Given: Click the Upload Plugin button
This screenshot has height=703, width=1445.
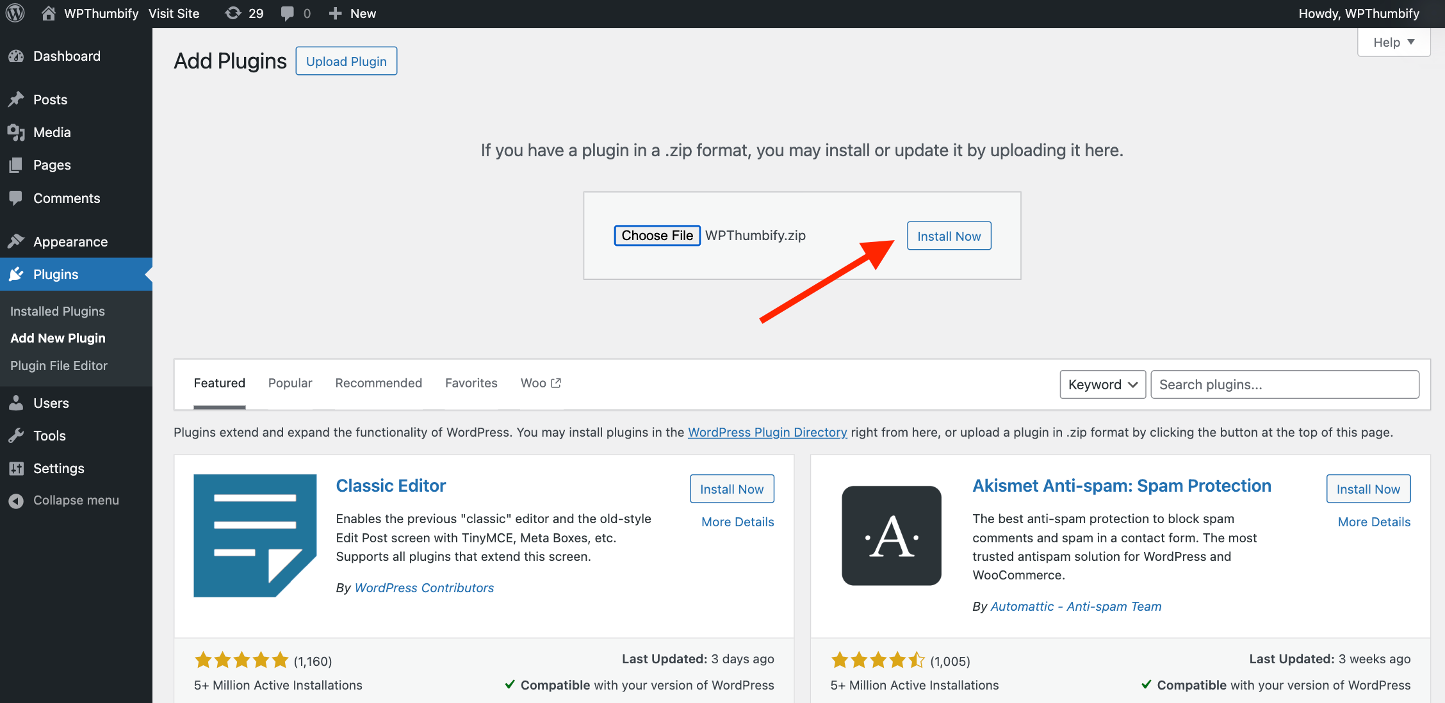Looking at the screenshot, I should 346,61.
